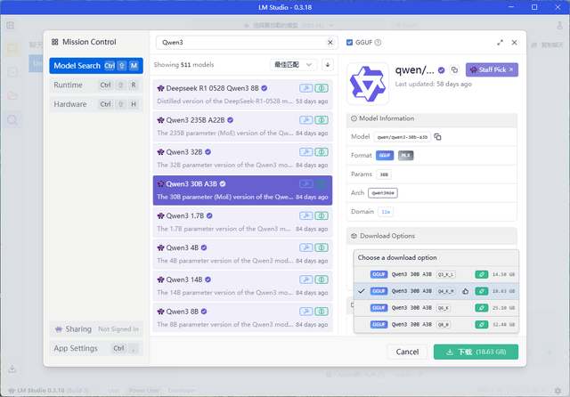
Task: Toggle the sidebar panel icon at top-left
Action: (x=10, y=25)
